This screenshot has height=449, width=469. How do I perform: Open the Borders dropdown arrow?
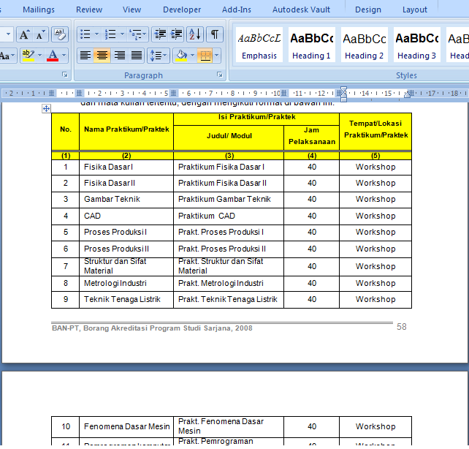(217, 56)
